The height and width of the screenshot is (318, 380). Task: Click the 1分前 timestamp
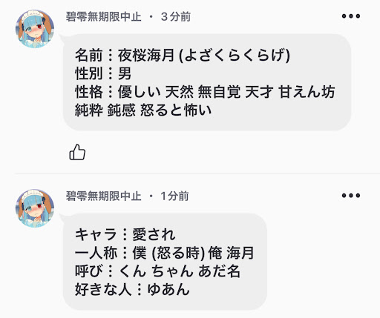pyautogui.click(x=174, y=196)
